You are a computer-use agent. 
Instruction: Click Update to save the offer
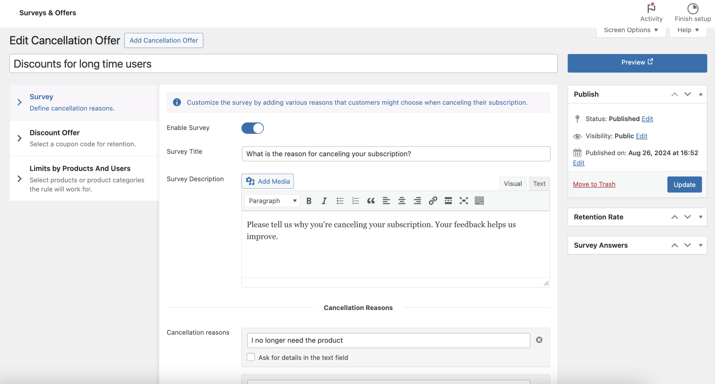pos(684,184)
